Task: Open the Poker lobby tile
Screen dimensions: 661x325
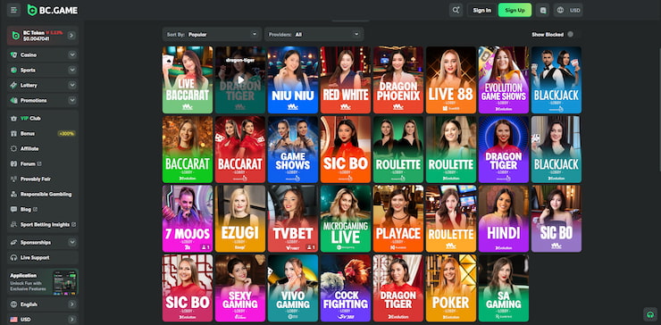Action: (x=451, y=287)
